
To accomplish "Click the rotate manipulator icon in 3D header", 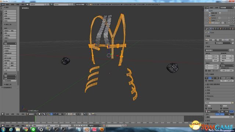I will tap(54, 114).
